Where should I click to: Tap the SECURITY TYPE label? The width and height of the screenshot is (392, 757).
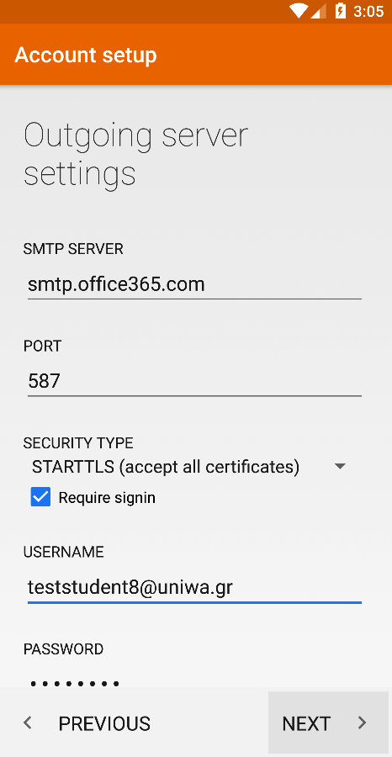[78, 442]
